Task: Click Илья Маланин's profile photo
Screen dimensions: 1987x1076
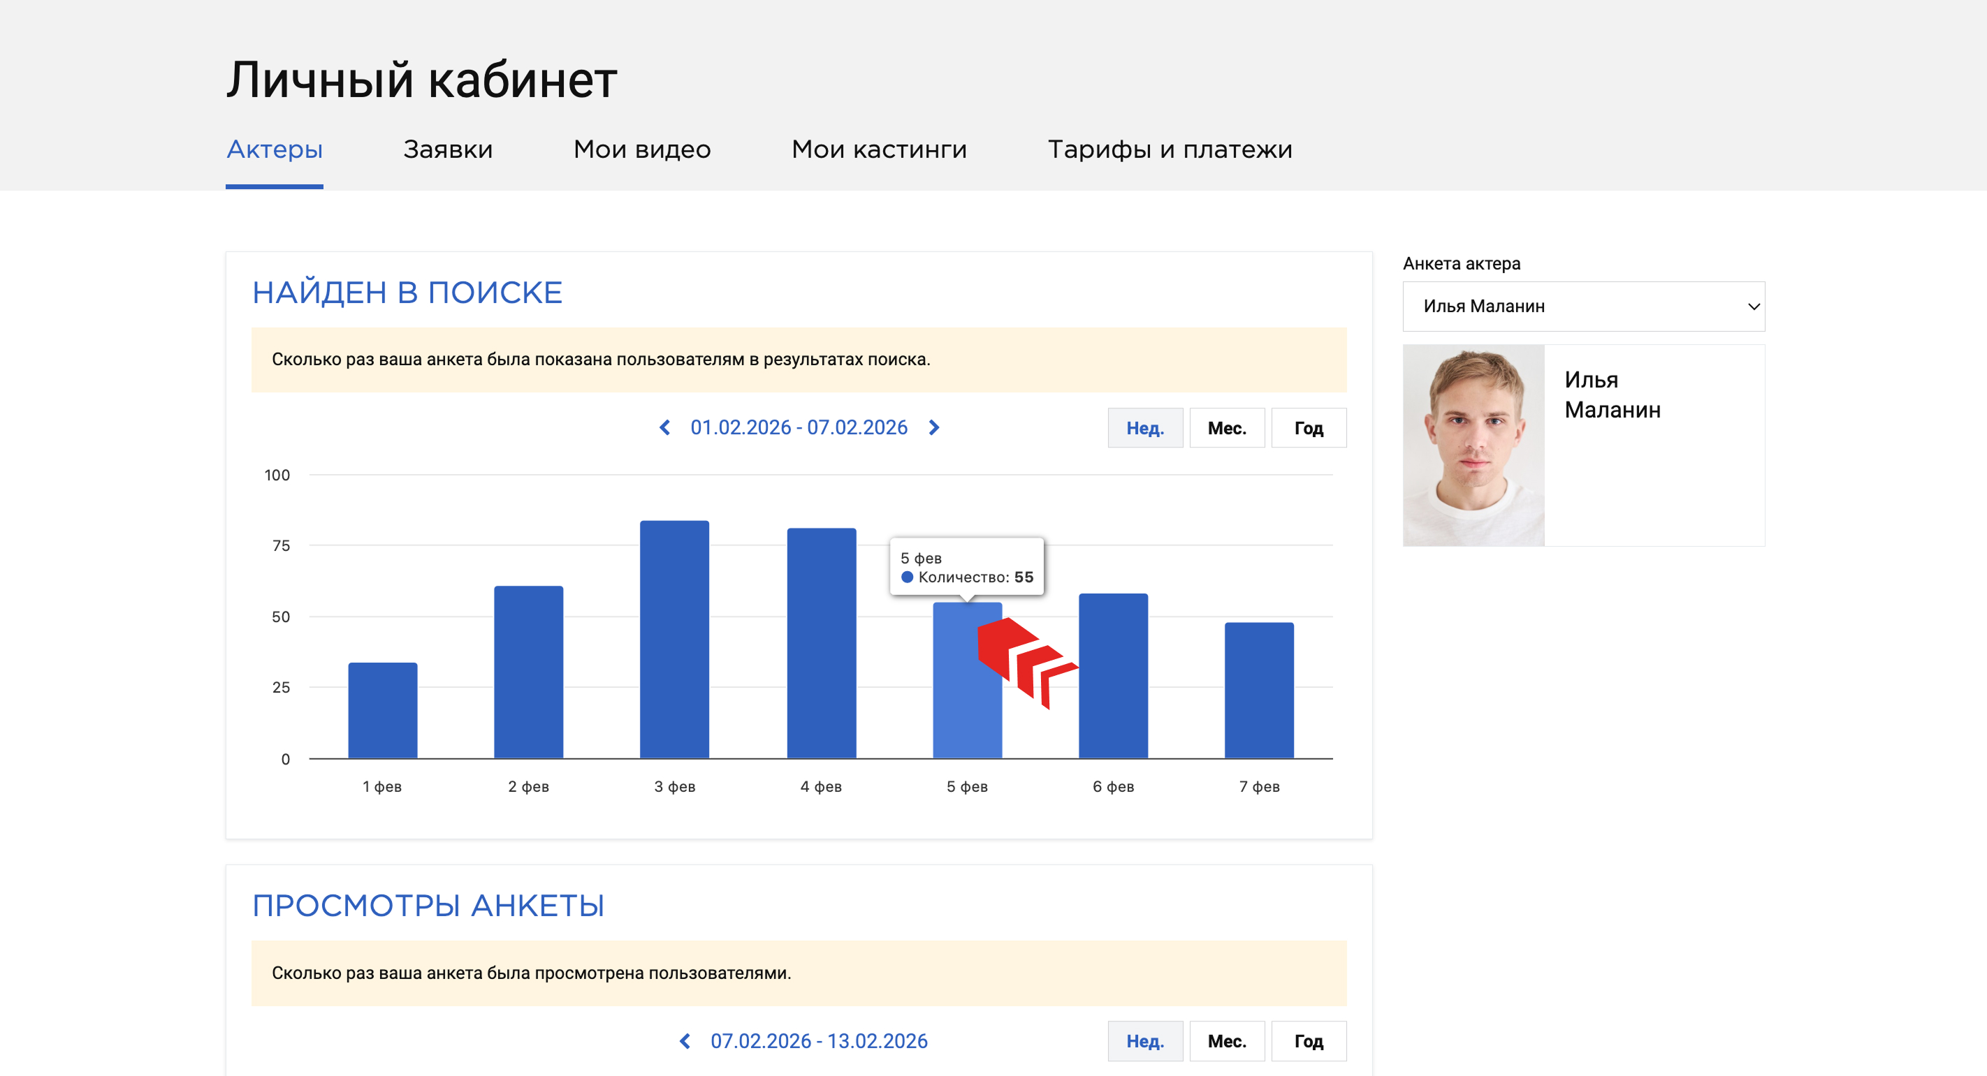Action: (1473, 445)
